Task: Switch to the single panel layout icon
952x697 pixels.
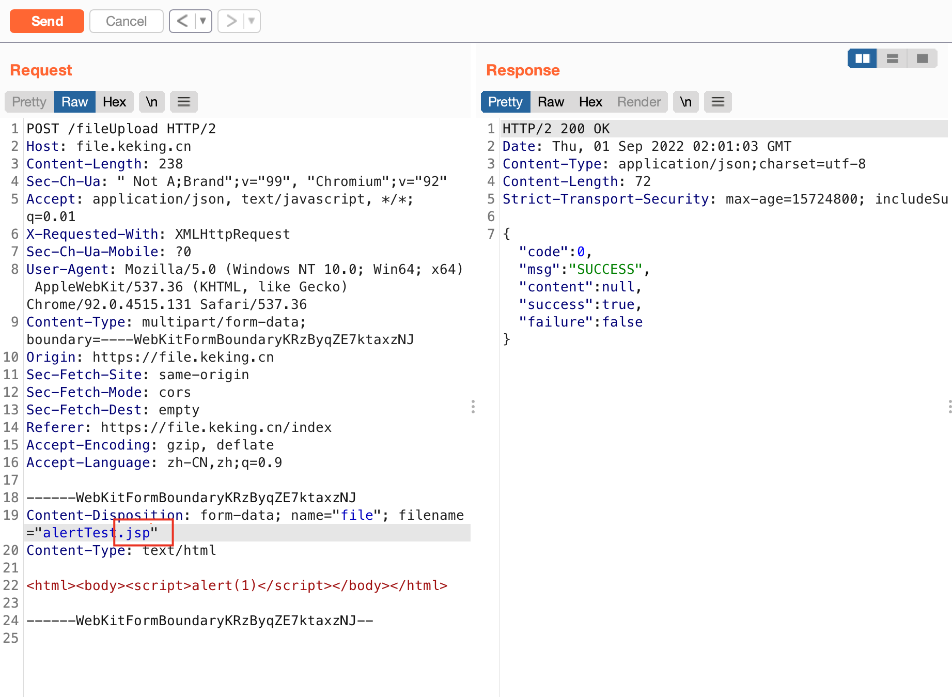Action: [x=922, y=58]
